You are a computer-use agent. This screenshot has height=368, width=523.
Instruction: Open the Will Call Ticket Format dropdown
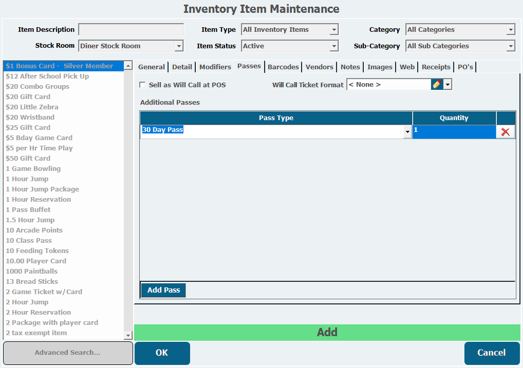pos(447,85)
